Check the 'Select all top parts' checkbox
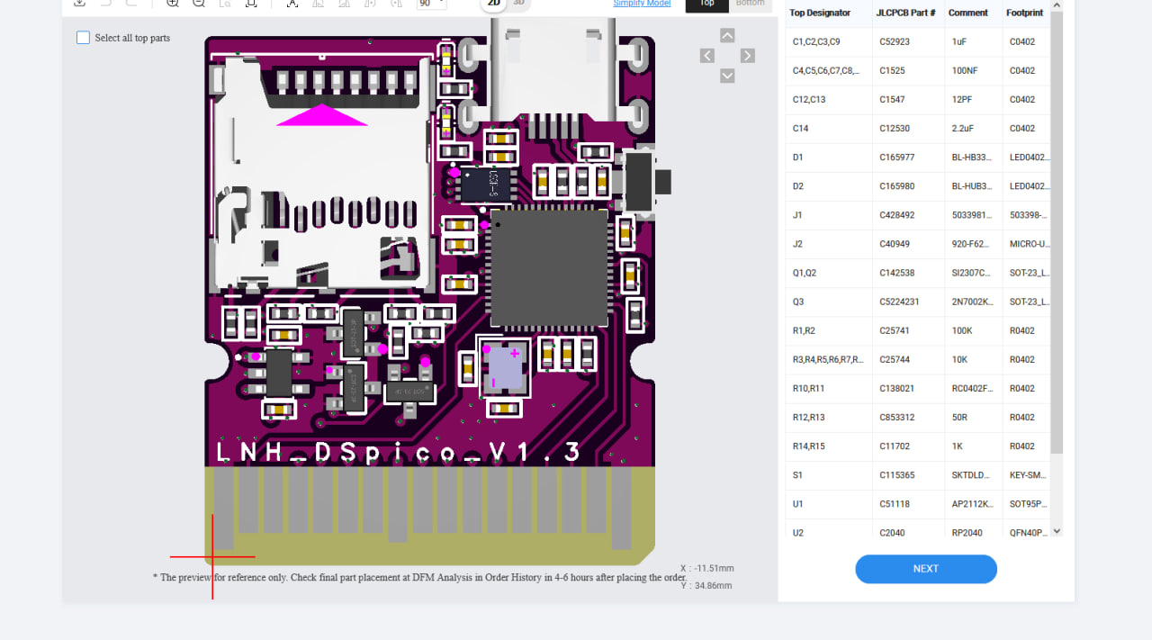 point(84,38)
